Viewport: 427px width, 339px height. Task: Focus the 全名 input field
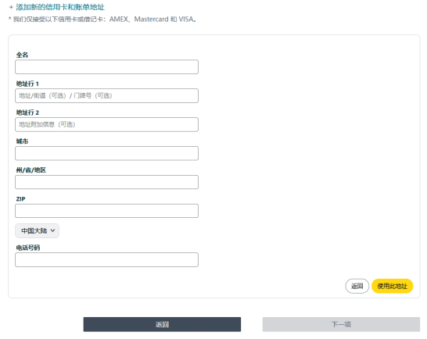pos(106,67)
